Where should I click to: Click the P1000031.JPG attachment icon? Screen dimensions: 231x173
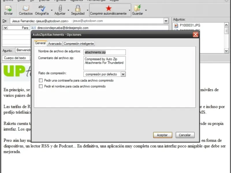tap(176, 25)
